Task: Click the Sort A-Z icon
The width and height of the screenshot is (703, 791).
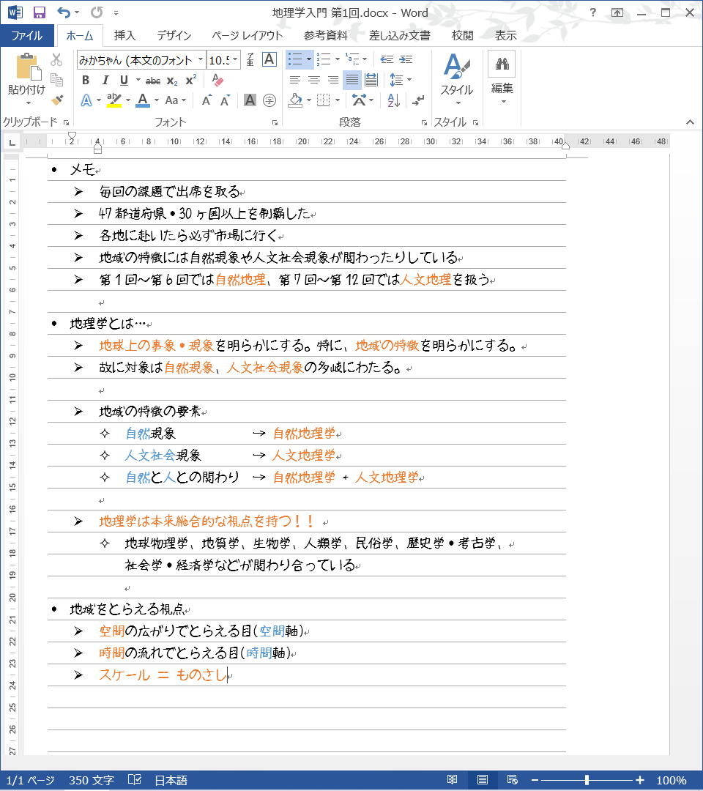Action: pyautogui.click(x=393, y=100)
